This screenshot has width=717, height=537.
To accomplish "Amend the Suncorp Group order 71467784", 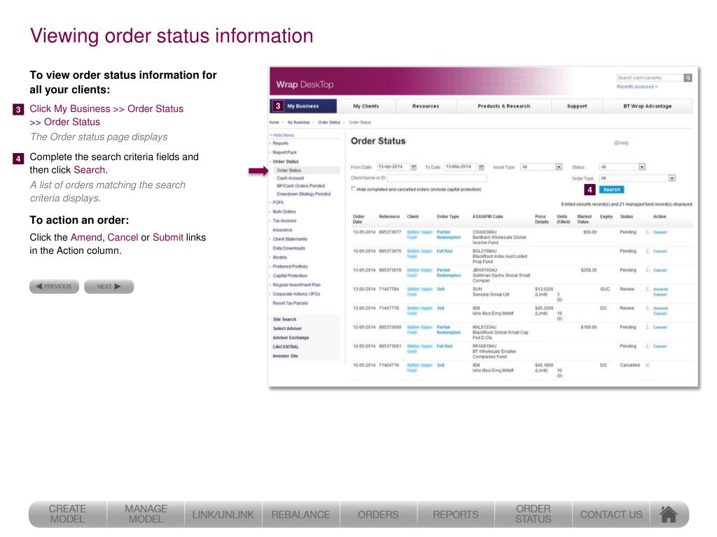I will point(660,289).
